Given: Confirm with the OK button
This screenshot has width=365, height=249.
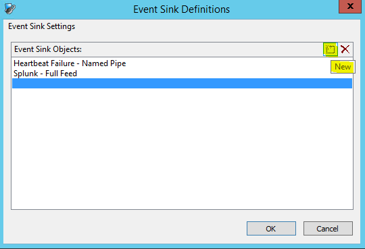Looking at the screenshot, I should [x=271, y=229].
